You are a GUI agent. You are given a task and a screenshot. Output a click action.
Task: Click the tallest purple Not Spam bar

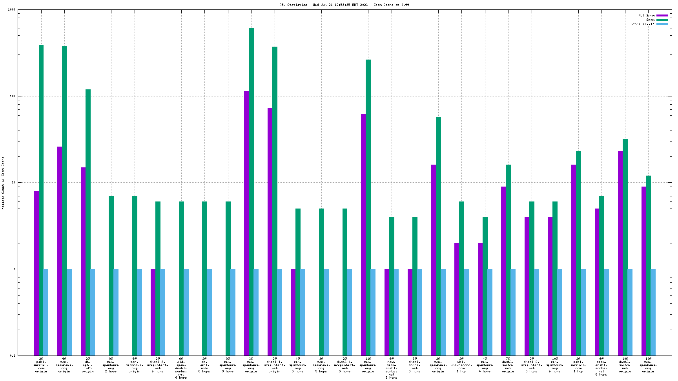246,223
